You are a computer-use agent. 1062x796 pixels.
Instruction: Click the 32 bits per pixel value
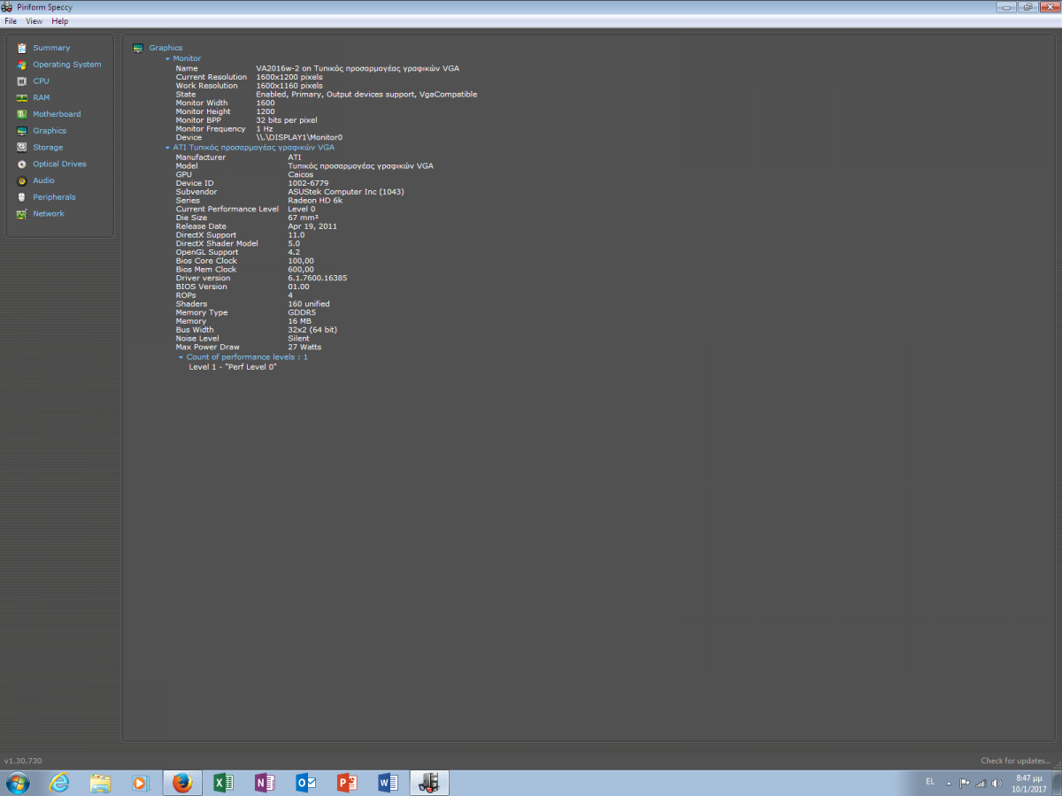tap(287, 120)
